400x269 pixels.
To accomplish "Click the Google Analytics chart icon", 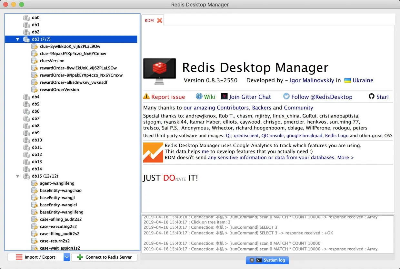I will click(153, 152).
